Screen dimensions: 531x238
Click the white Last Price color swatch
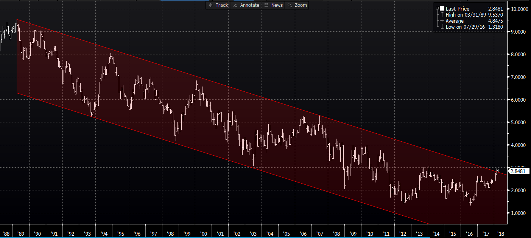tap(442, 9)
